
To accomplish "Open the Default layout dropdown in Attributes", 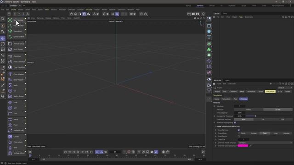I will 285,88.
